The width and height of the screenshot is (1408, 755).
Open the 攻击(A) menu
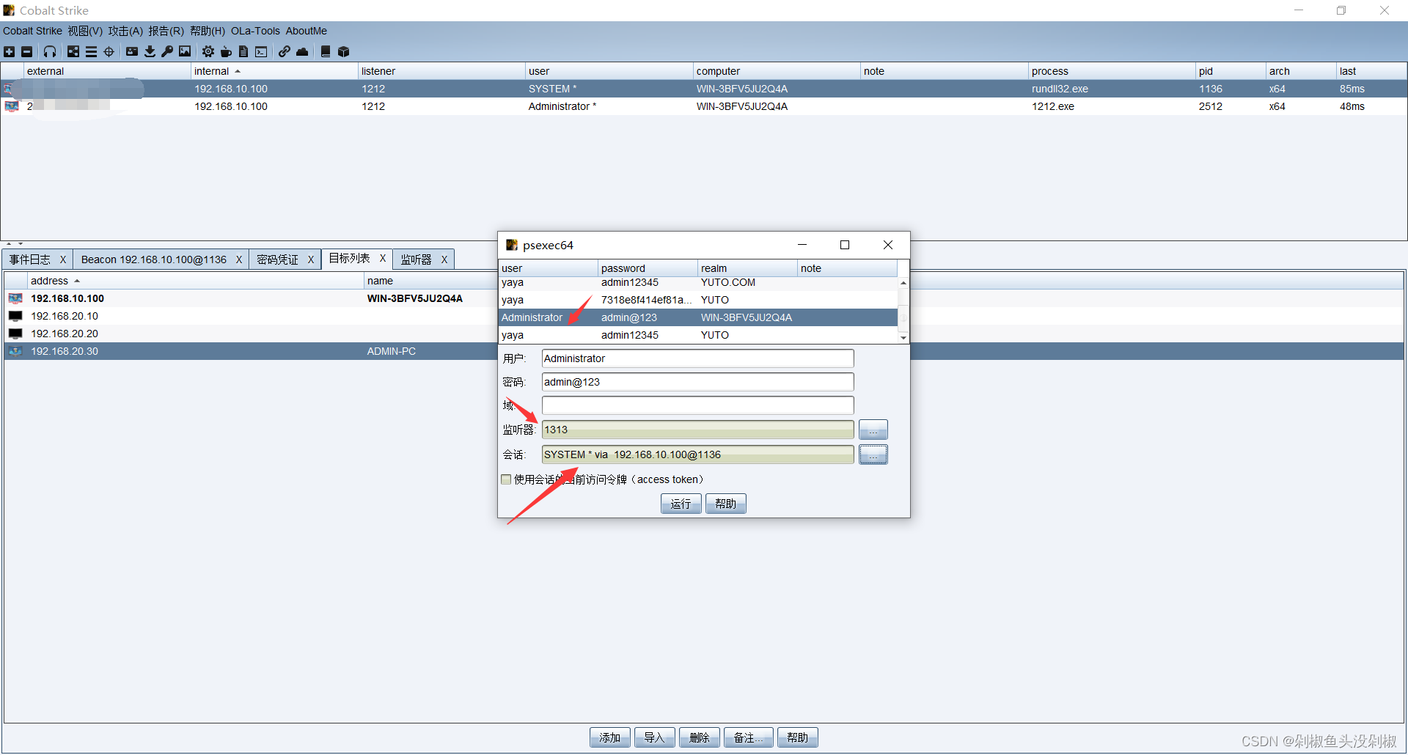125,31
